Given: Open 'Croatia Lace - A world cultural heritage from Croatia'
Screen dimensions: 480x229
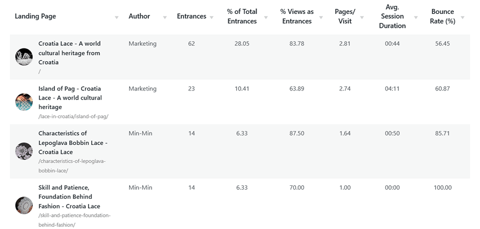Looking at the screenshot, I should [x=69, y=53].
